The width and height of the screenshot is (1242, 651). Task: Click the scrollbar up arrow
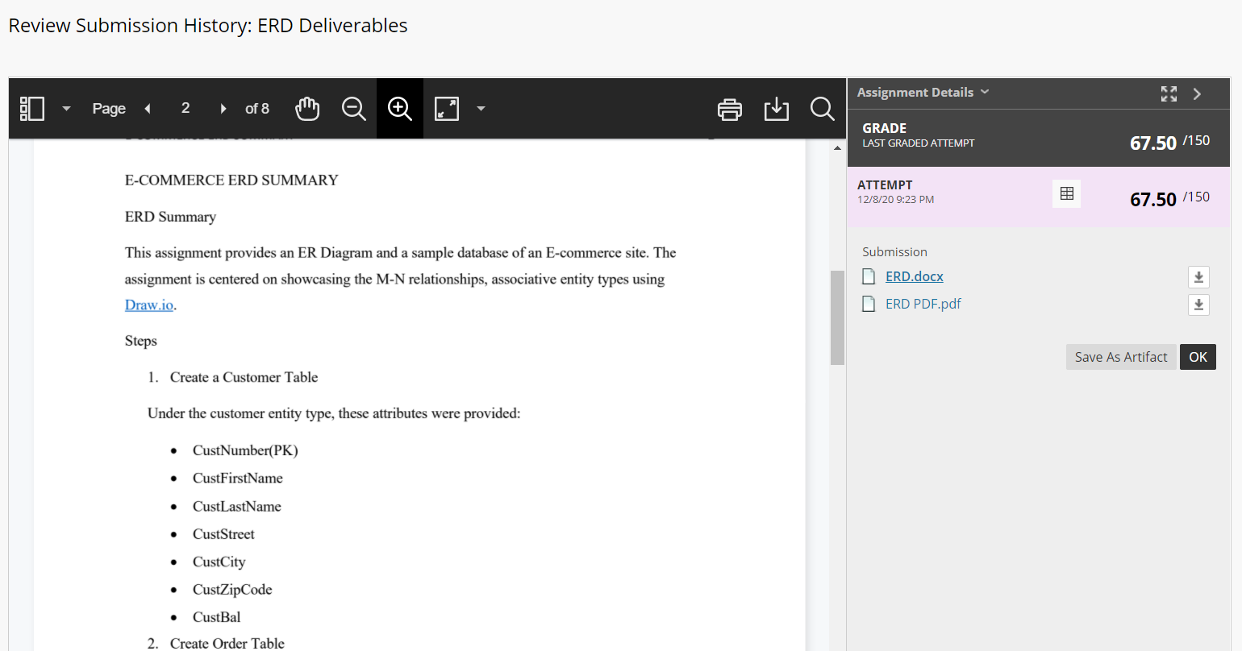pyautogui.click(x=837, y=148)
